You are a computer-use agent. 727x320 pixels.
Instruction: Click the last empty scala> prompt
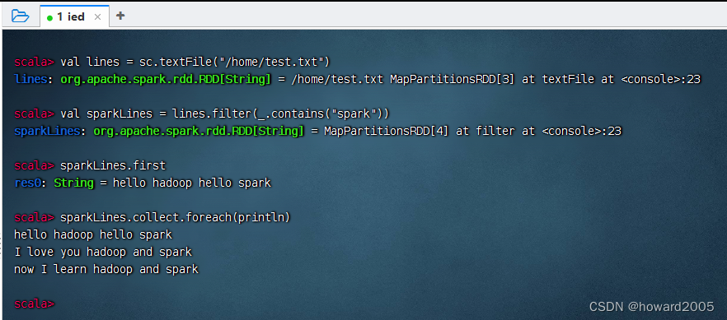tap(35, 304)
